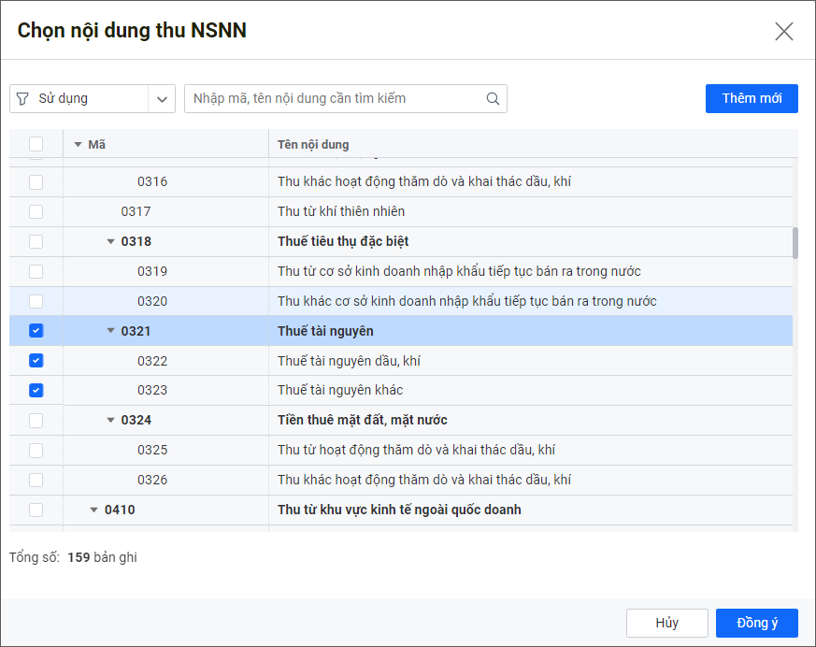Screen dimensions: 816x647
Task: Collapse the 0318 Thuế tiêu thụ đặc biệt group
Action: (x=110, y=242)
